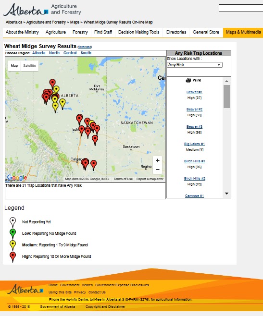The image size is (263, 316).
Task: Click the printer icon next to Print
Action: click(188, 80)
